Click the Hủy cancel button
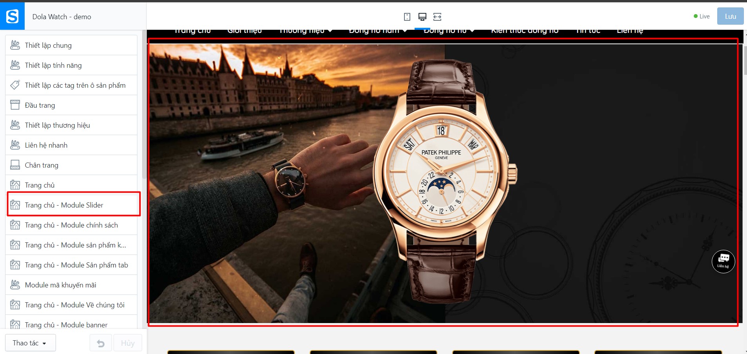Image resolution: width=747 pixels, height=354 pixels. pos(128,343)
